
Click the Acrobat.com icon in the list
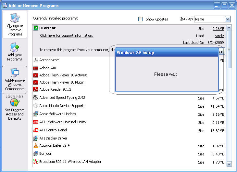[36, 60]
